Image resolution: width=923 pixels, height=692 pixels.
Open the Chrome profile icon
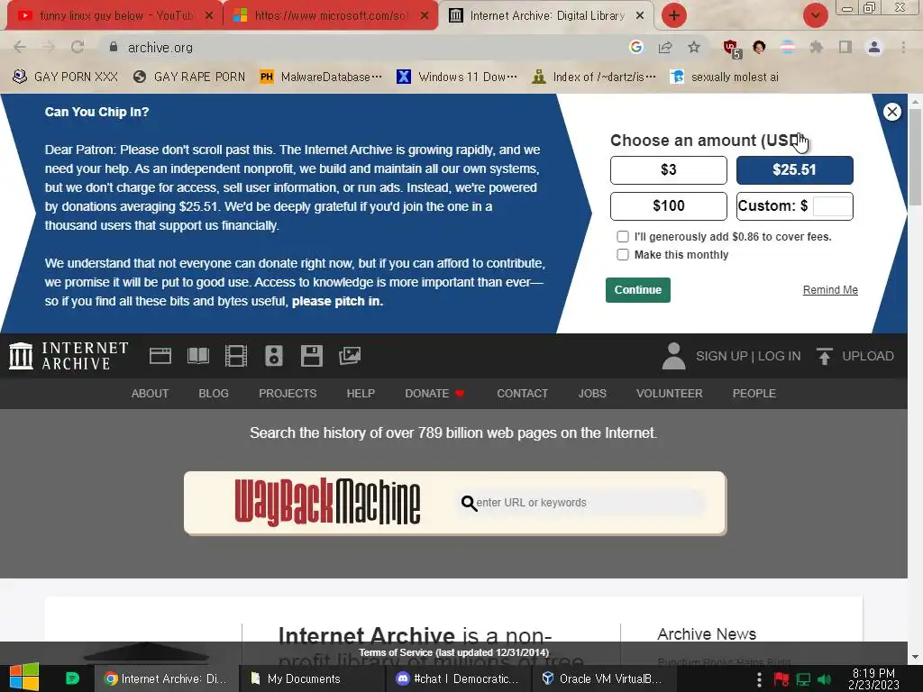(874, 47)
